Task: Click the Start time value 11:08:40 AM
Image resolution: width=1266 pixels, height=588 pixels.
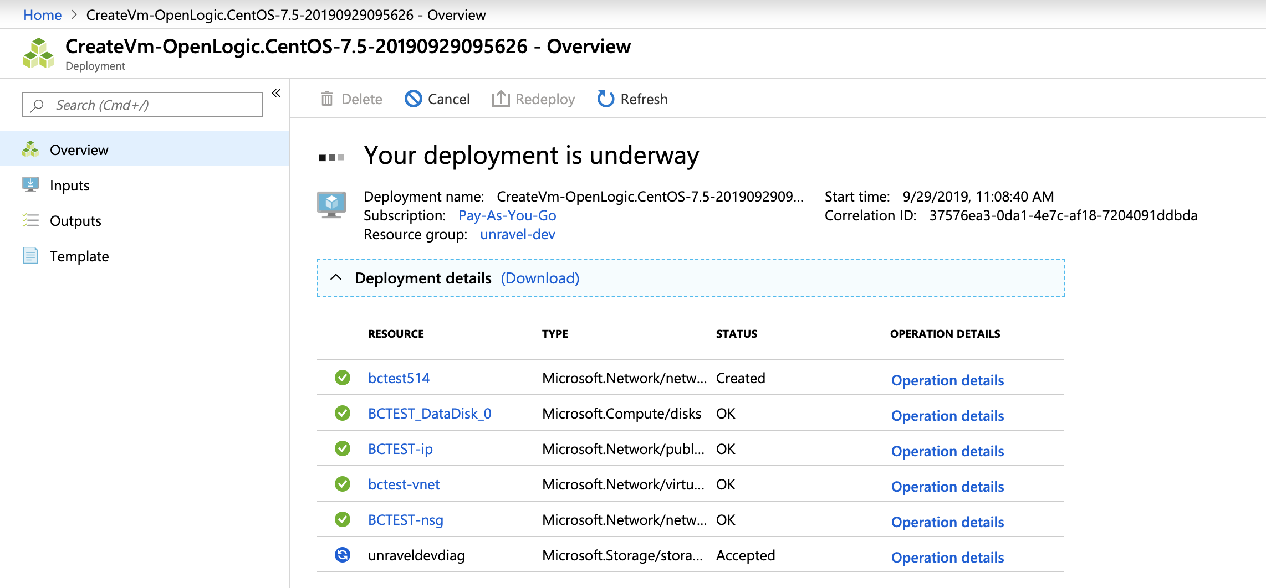Action: point(978,197)
